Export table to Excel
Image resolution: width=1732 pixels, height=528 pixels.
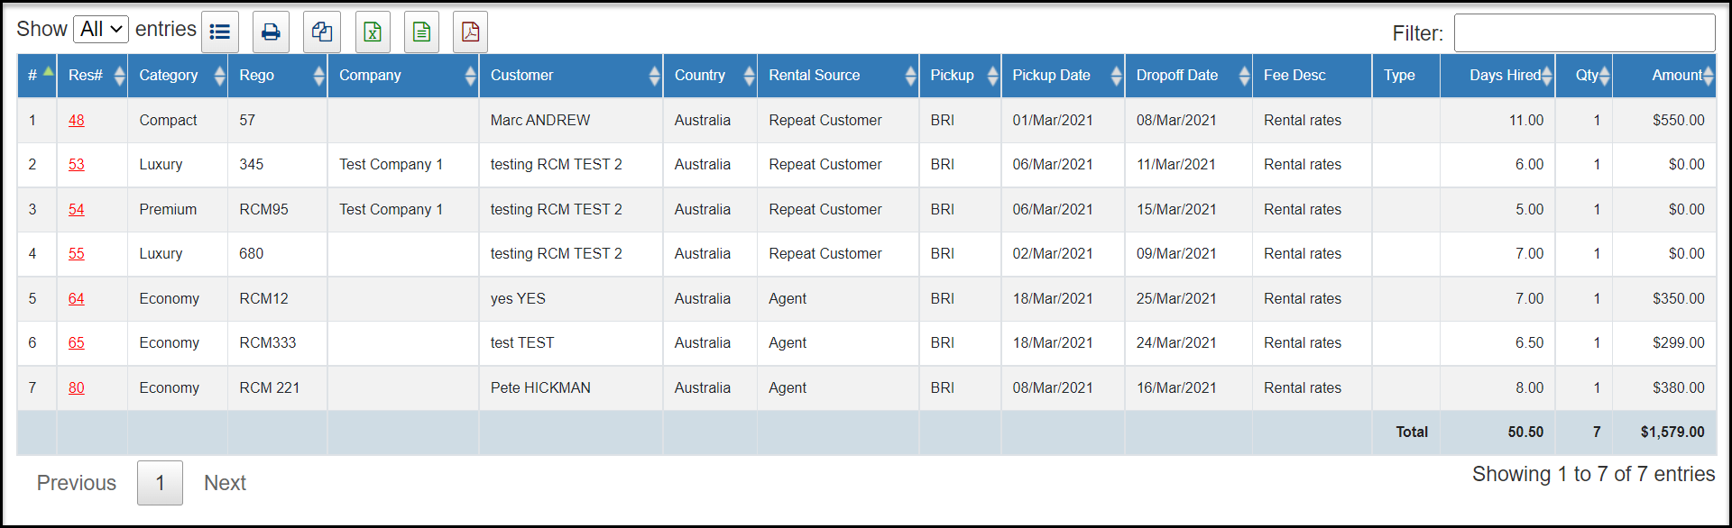click(373, 32)
